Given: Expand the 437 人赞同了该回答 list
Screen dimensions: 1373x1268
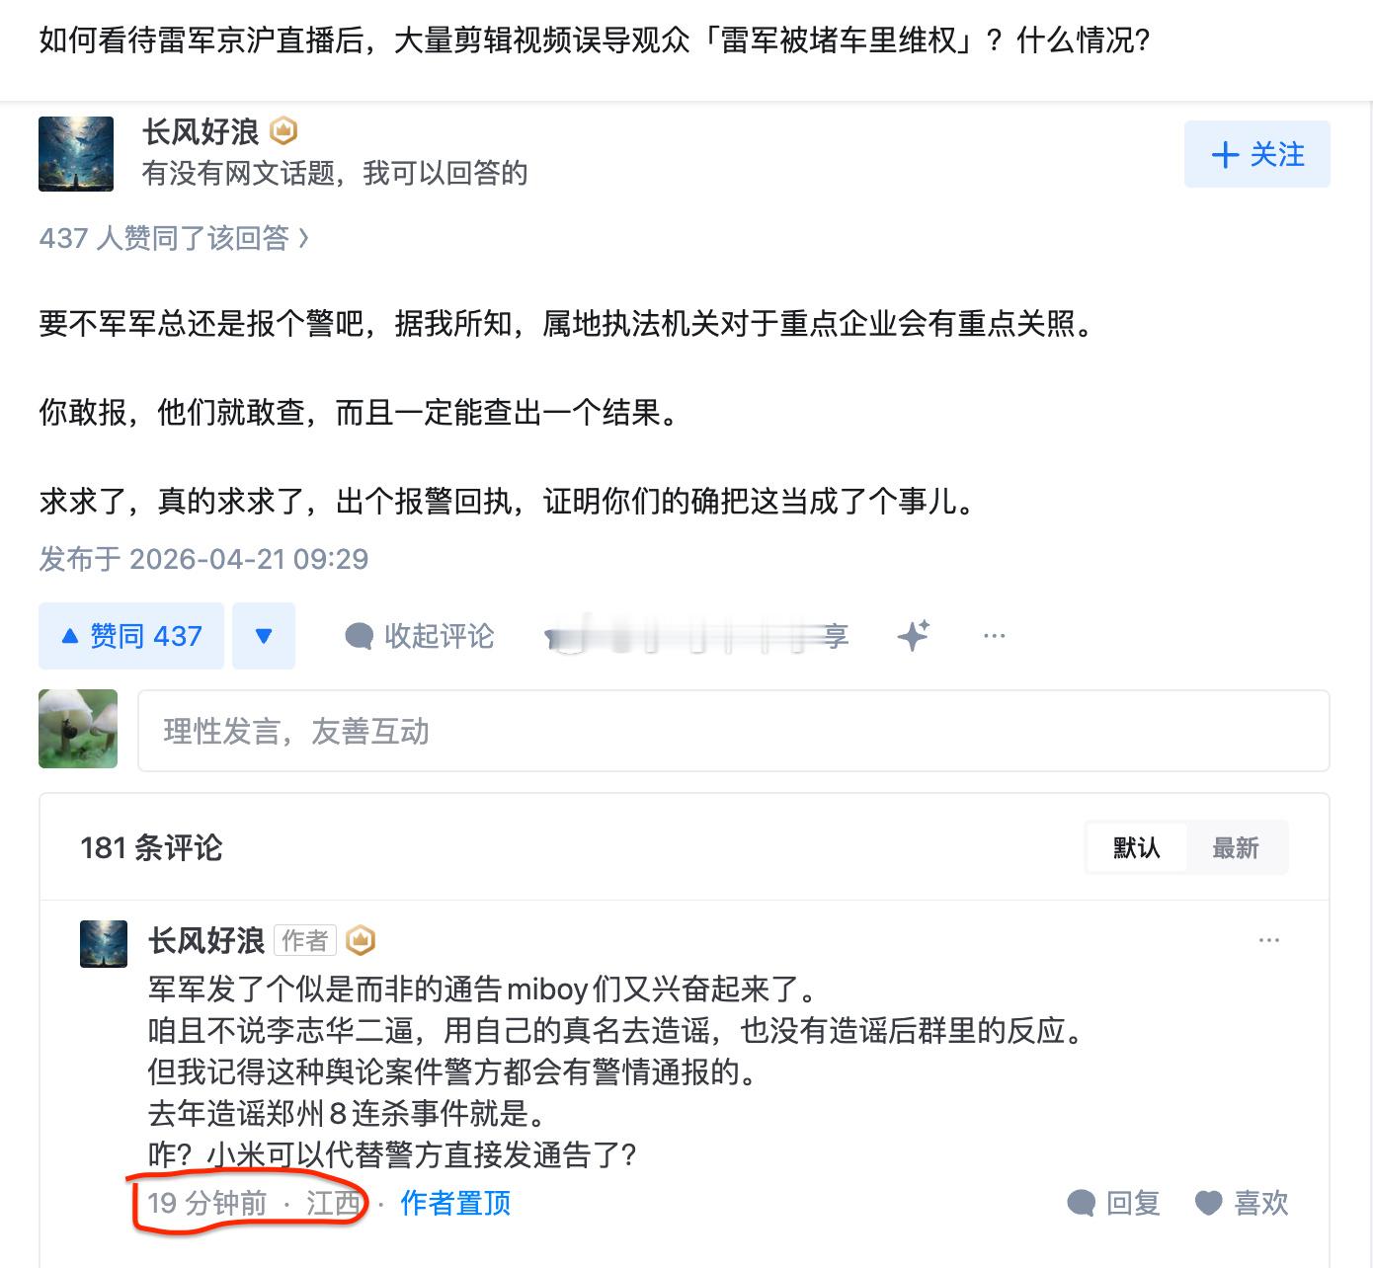Looking at the screenshot, I should pos(174,238).
